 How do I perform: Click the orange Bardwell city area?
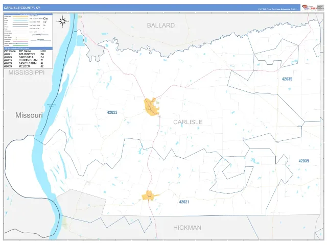pos(152,107)
